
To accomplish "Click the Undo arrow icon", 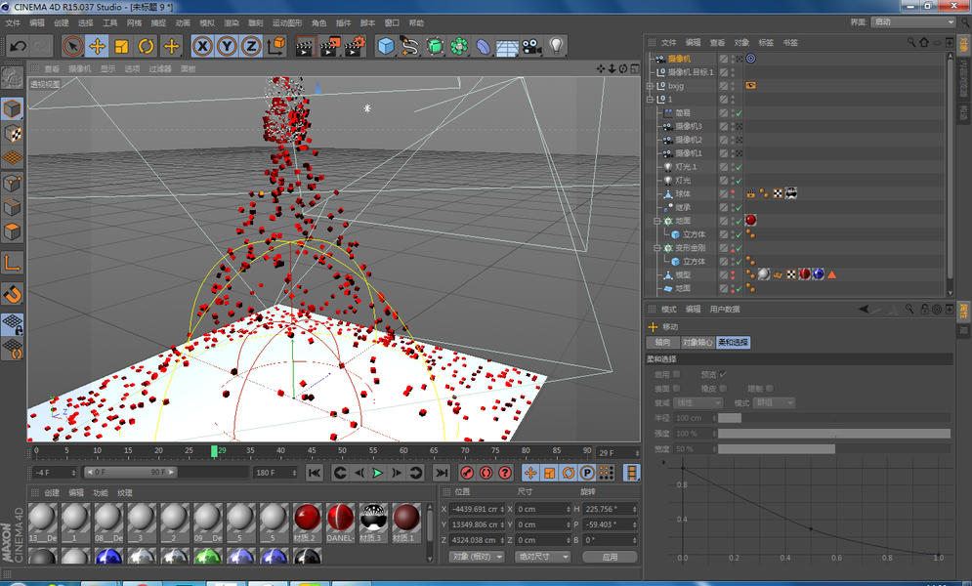I will coord(18,47).
